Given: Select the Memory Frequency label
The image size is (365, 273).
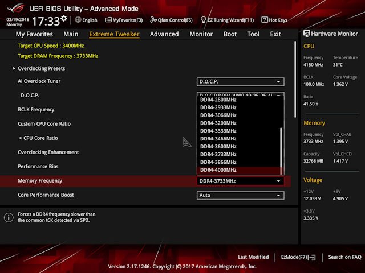Looking at the screenshot, I should pos(40,181).
